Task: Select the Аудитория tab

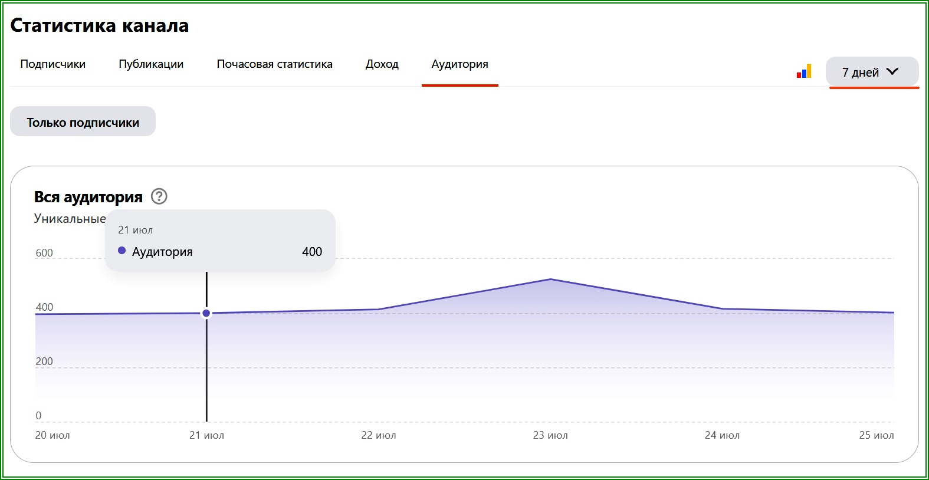Action: coord(460,64)
